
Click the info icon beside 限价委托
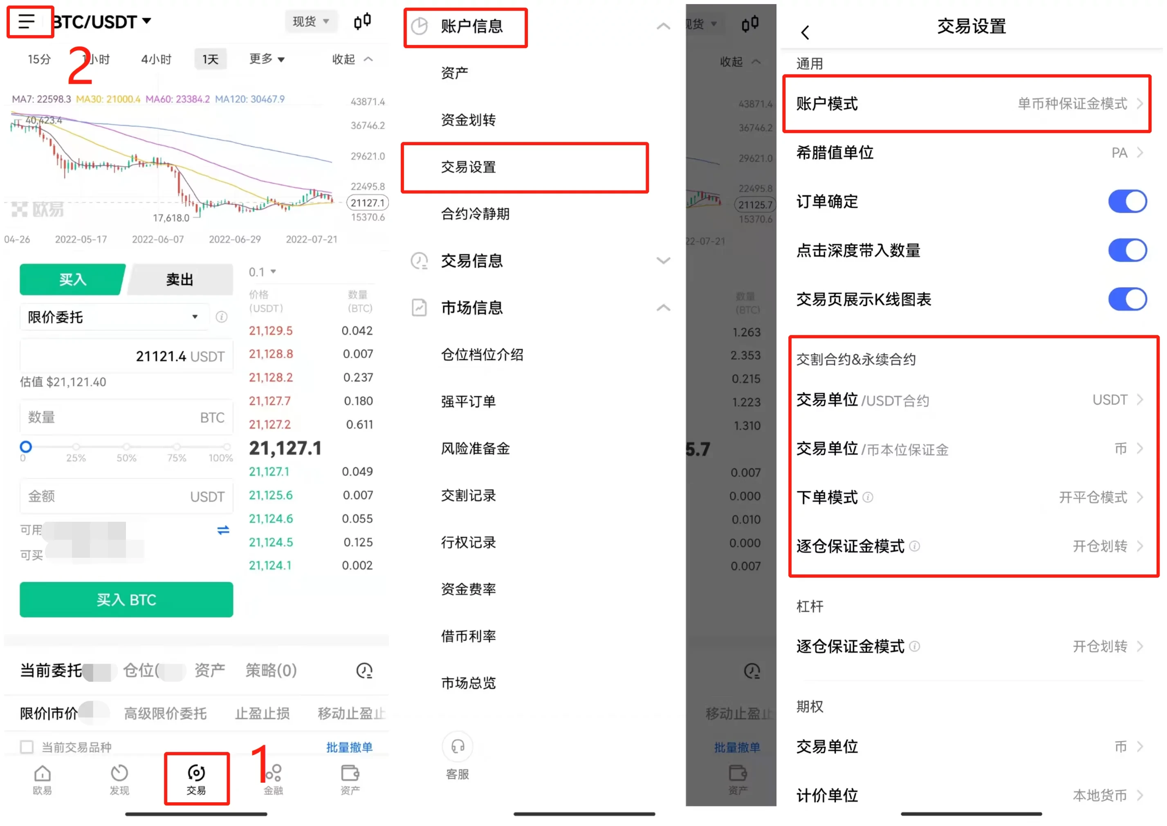pyautogui.click(x=221, y=317)
